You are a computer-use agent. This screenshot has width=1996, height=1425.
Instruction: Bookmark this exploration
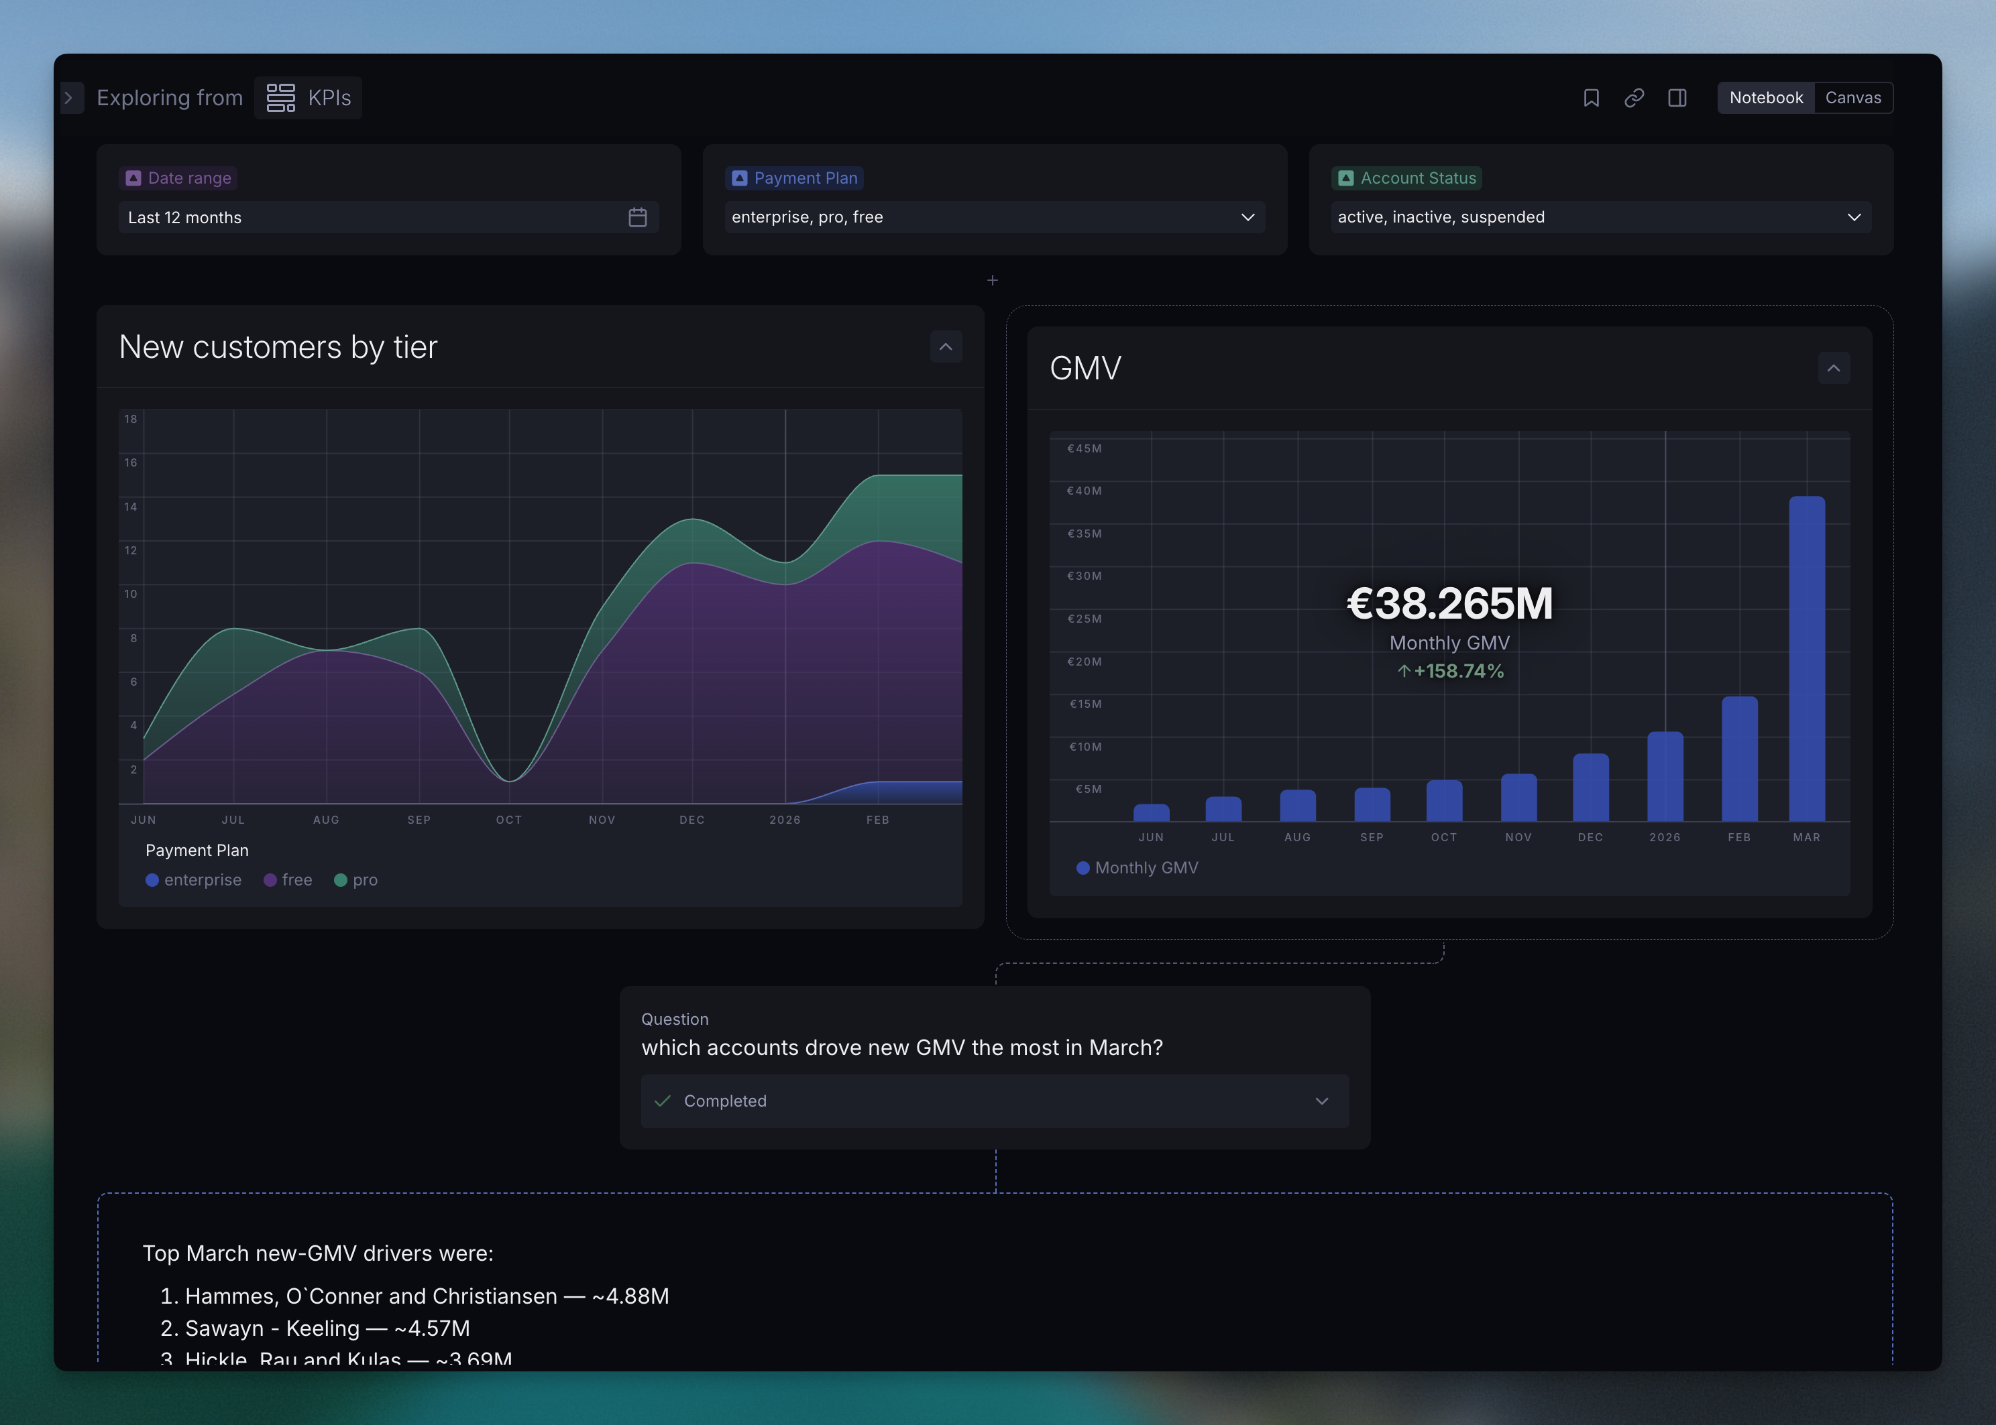(1591, 97)
